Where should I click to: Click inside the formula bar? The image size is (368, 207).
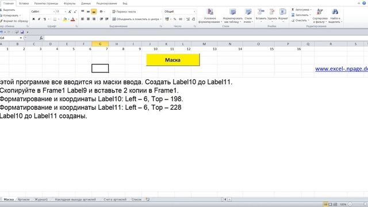click(x=206, y=38)
